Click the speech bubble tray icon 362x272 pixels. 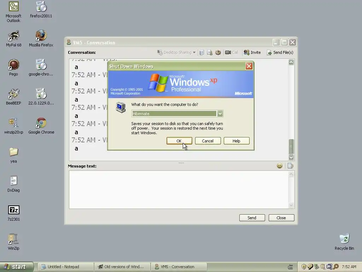(310, 267)
